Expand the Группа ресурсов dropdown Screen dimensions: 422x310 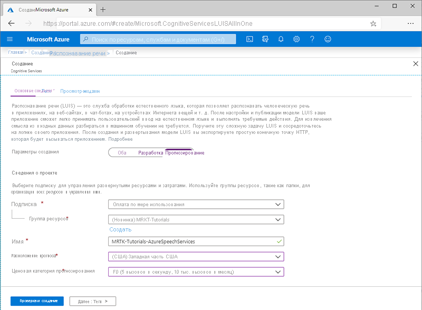[x=196, y=219]
